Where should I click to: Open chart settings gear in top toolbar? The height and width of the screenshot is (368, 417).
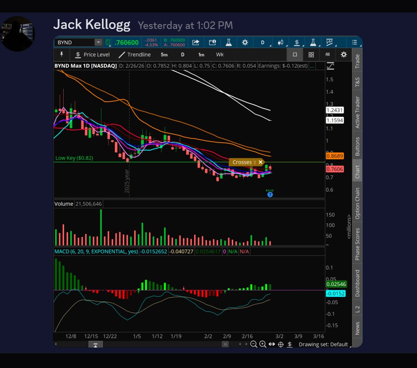[x=245, y=42]
